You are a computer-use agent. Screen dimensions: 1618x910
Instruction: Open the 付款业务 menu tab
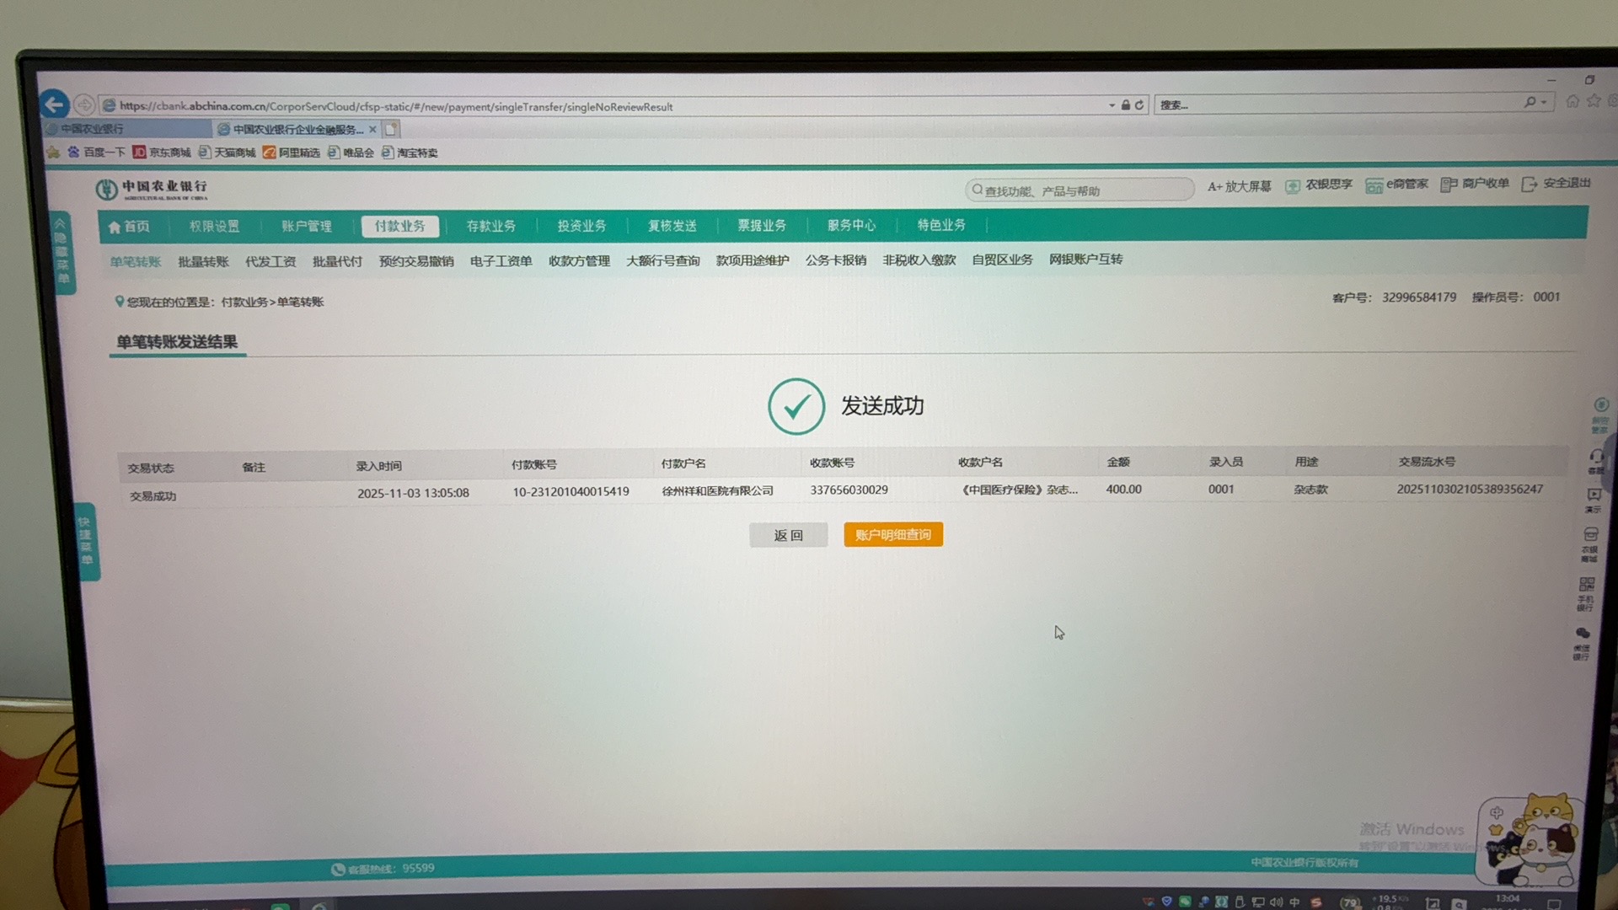(x=399, y=226)
